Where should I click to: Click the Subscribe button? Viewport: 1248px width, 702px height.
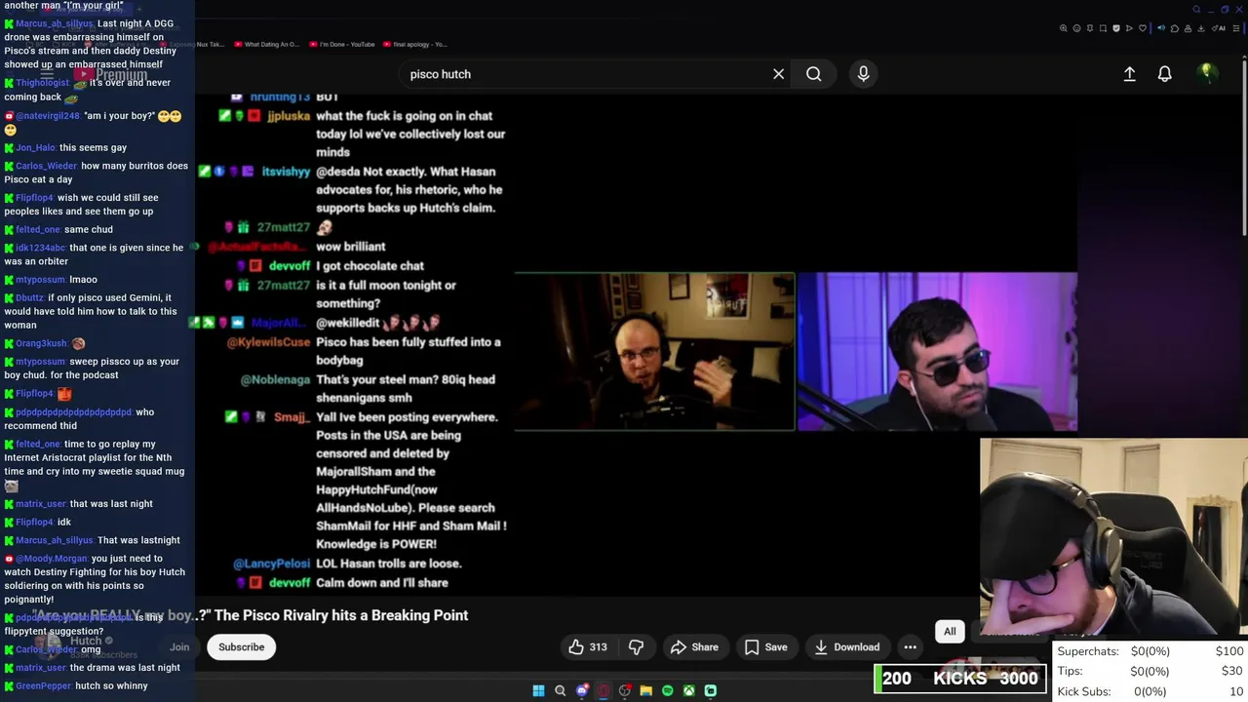241,646
